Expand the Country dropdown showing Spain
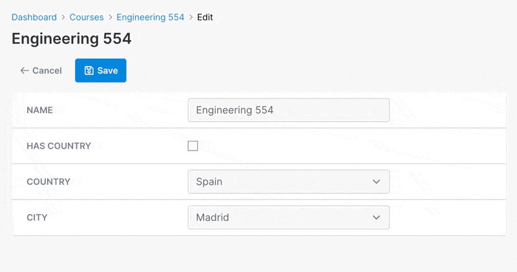The image size is (517, 272). pyautogui.click(x=288, y=182)
